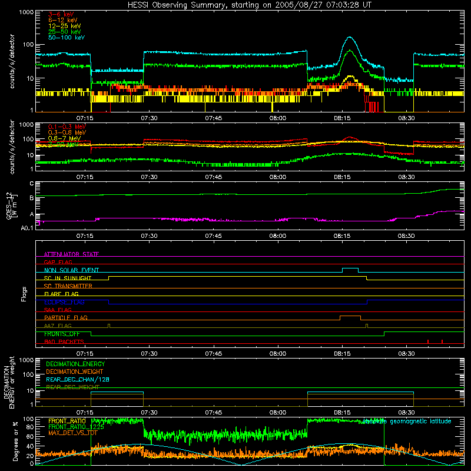
Task: Click the HESSI Observing Summary title text
Action: 249,5
